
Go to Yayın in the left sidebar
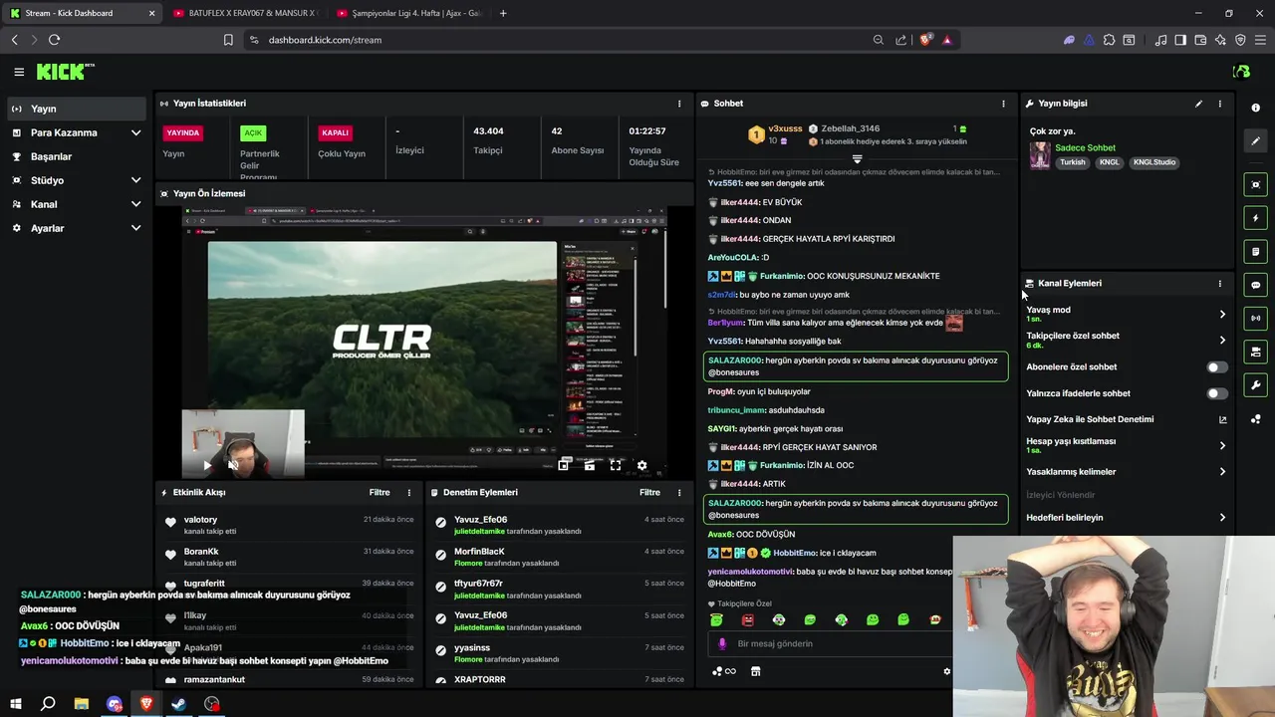click(x=77, y=109)
